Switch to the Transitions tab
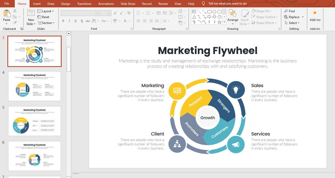 tap(84, 4)
